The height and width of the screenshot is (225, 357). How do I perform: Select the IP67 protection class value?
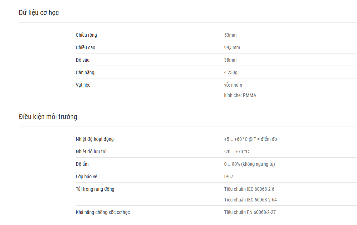229,177
